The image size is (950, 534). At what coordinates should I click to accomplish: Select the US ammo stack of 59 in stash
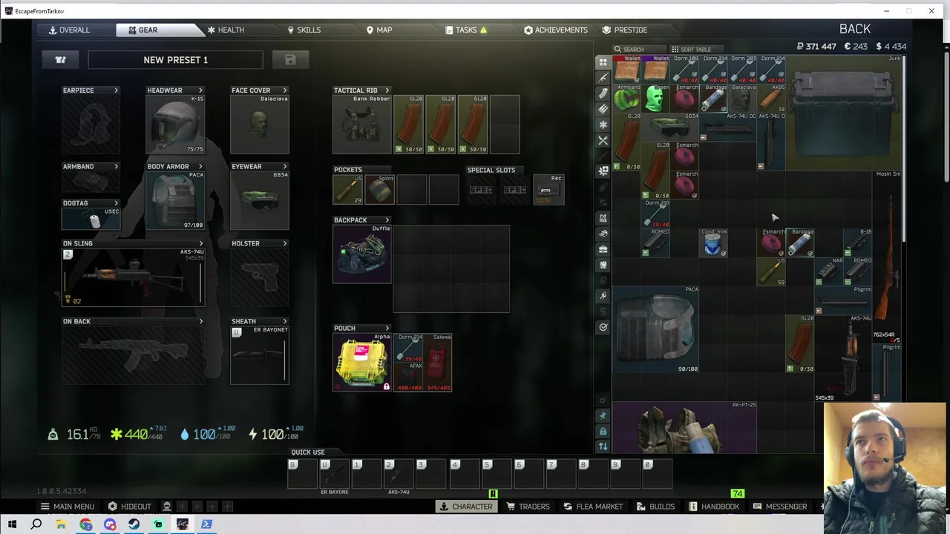(x=772, y=272)
